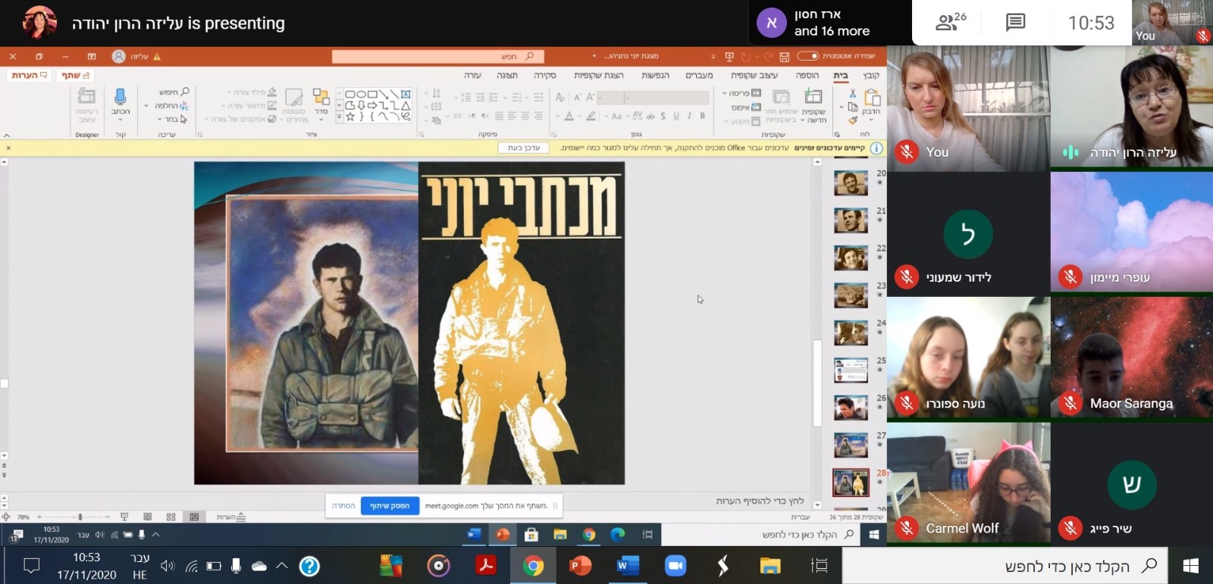The height and width of the screenshot is (584, 1213).
Task: Click the Slide Show icon in status bar
Action: 124,517
